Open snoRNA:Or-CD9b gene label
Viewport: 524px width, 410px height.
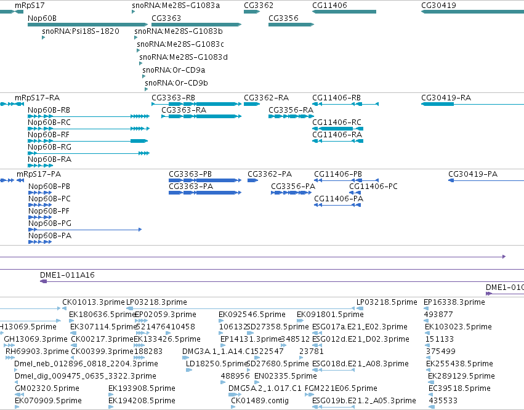tap(176, 83)
